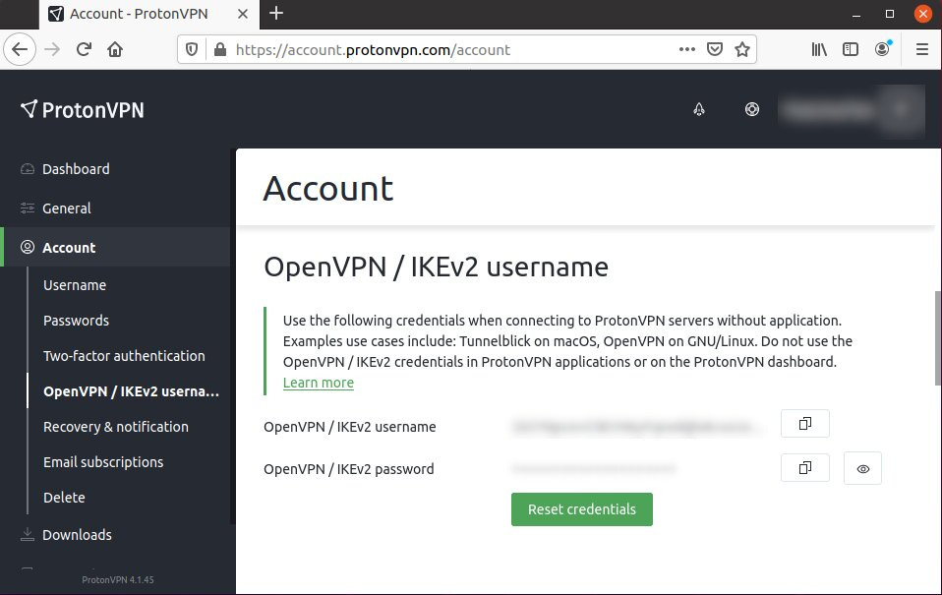This screenshot has height=595, width=942.
Task: Bookmark this page with star icon
Action: pos(742,49)
